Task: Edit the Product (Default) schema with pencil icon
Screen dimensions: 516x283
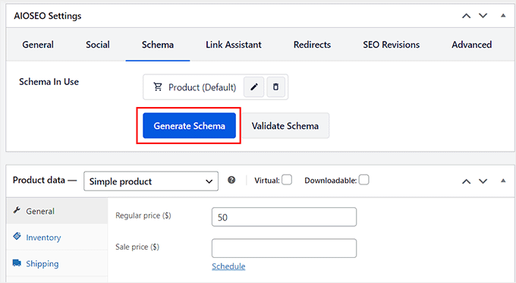Action: click(253, 87)
